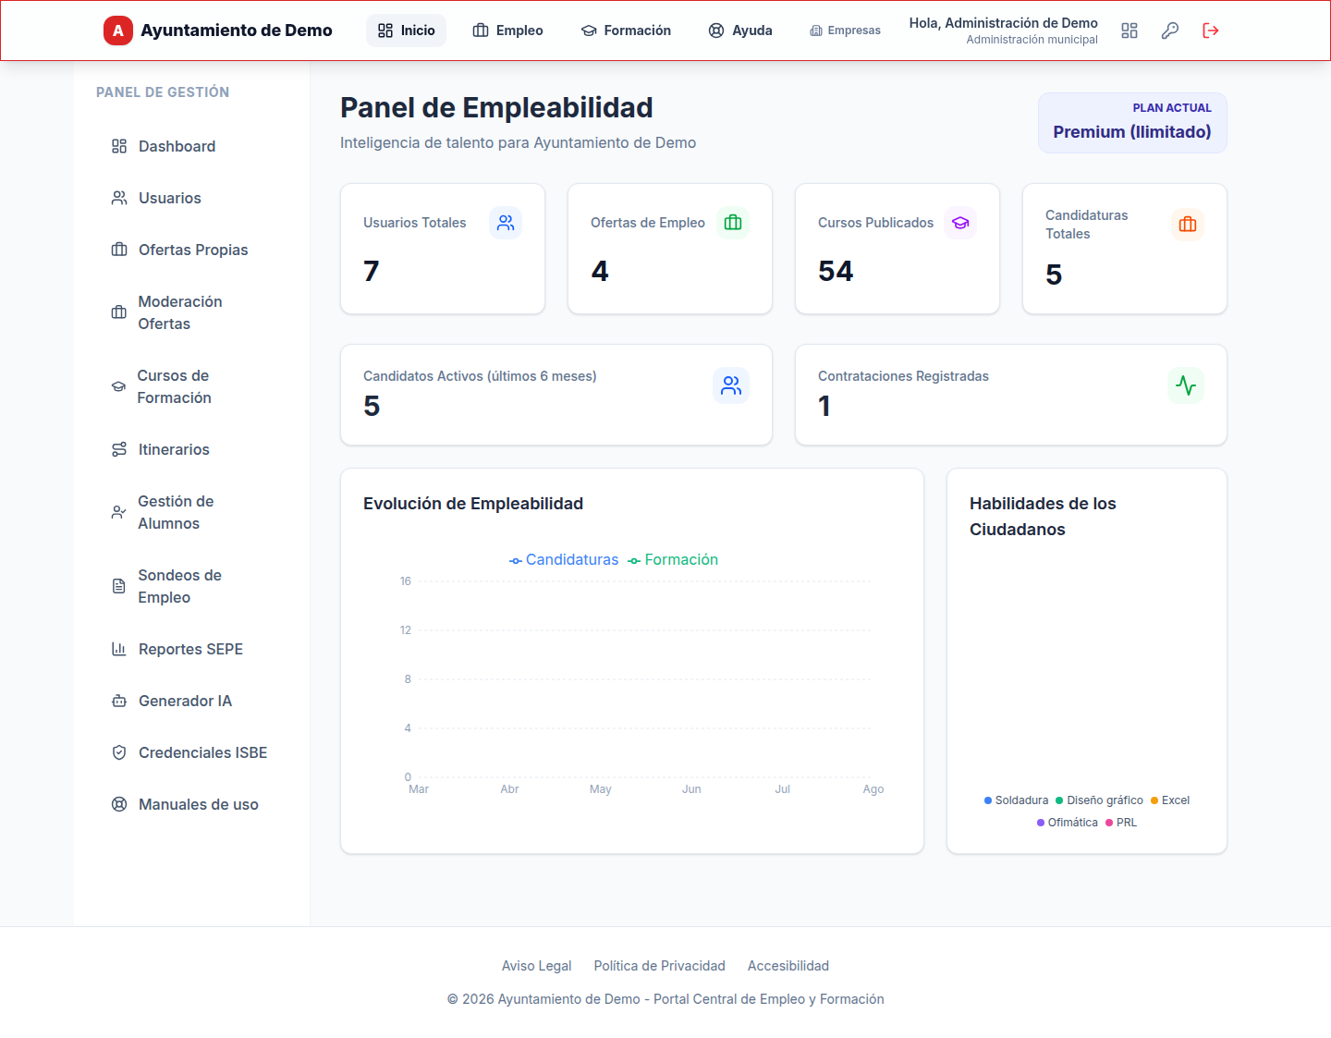Click the Premium (Ilimitado) plan badge
The width and height of the screenshot is (1331, 1038).
[1132, 123]
